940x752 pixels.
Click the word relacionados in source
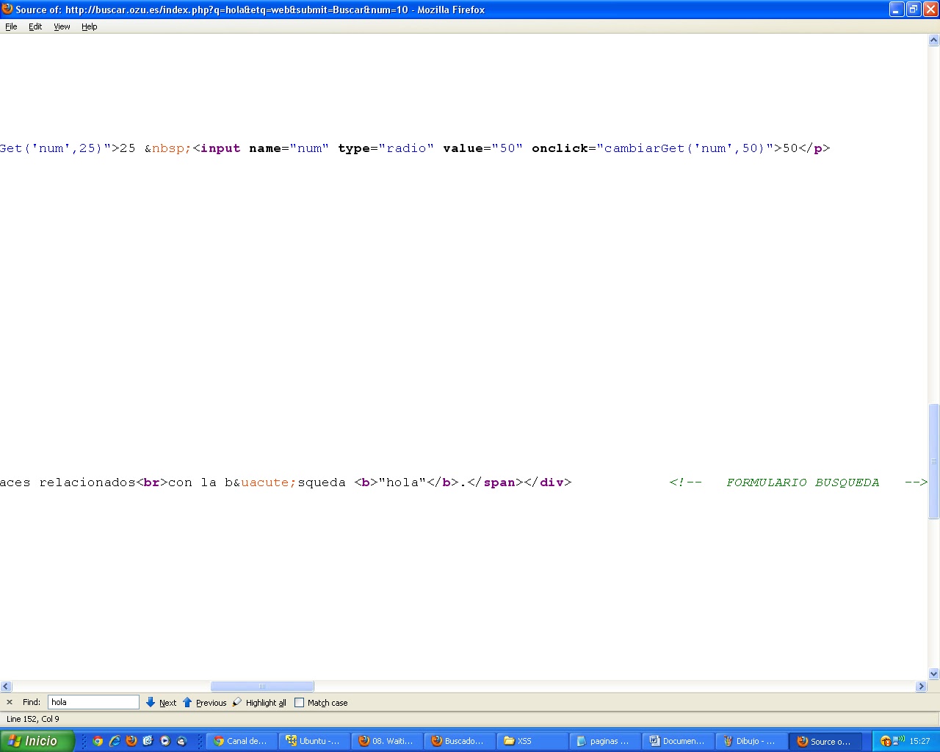(x=87, y=482)
